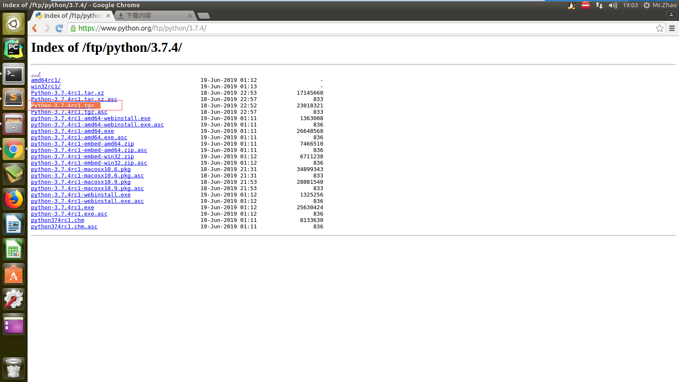Download python-3.7.4rc1-webinstall.exe
This screenshot has width=679, height=382.
click(81, 195)
